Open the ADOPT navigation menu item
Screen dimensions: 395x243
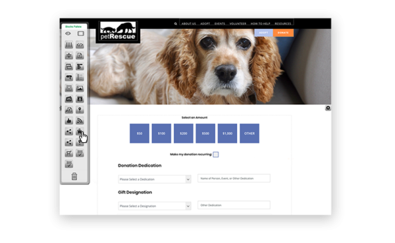tap(205, 24)
